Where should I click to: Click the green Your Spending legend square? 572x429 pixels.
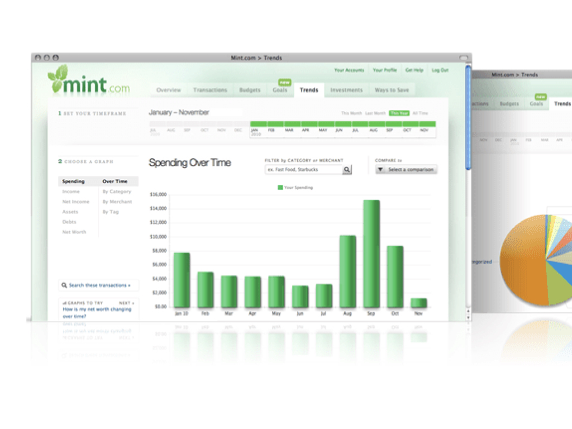280,188
